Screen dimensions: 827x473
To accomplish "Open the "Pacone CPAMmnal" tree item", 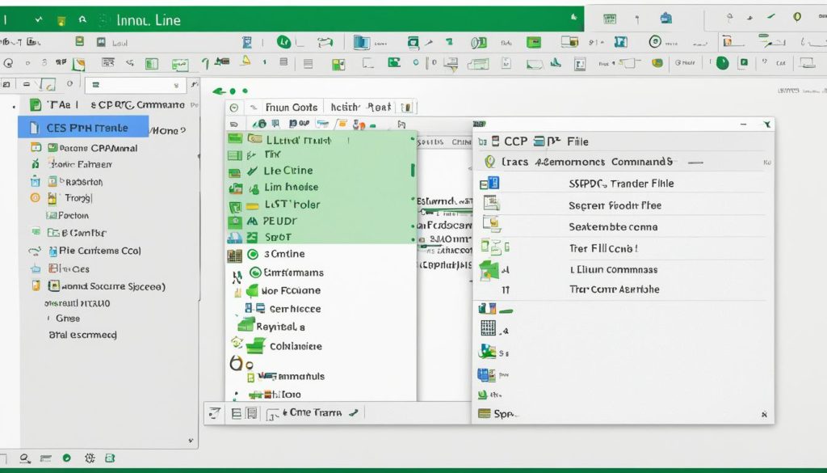I will click(98, 148).
